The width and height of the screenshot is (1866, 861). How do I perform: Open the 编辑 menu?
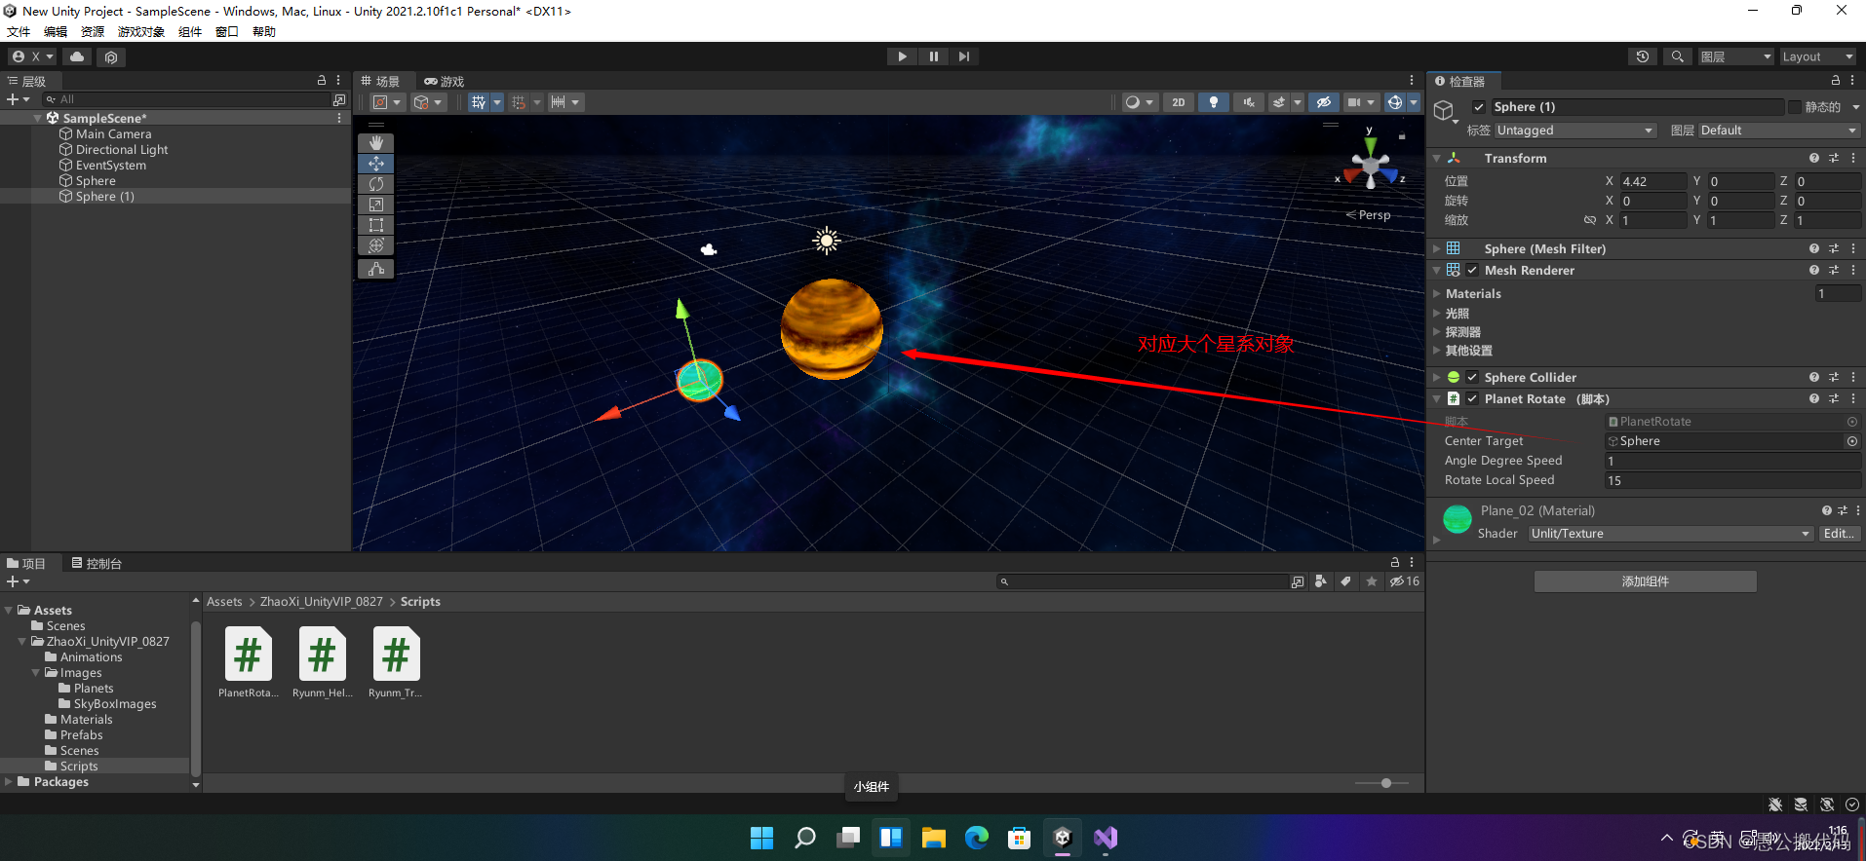tap(56, 32)
